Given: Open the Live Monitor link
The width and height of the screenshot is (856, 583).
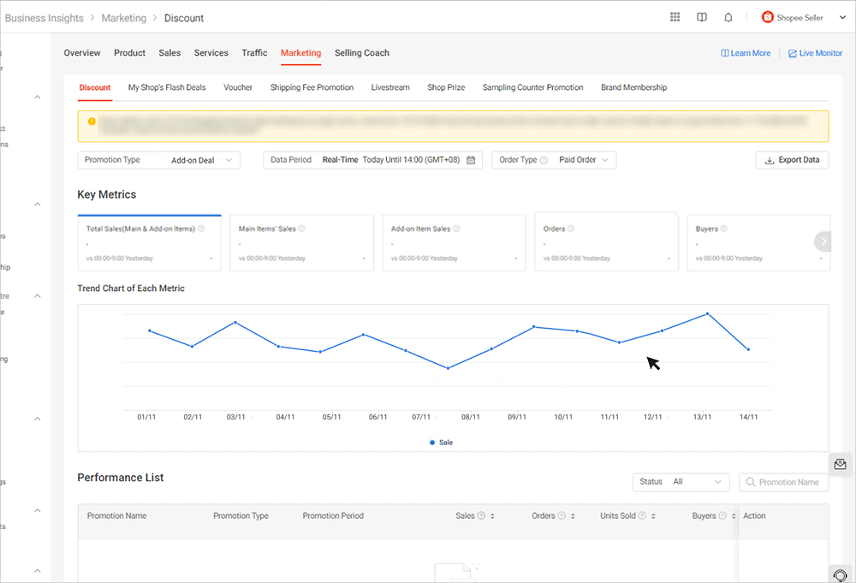Looking at the screenshot, I should (815, 53).
